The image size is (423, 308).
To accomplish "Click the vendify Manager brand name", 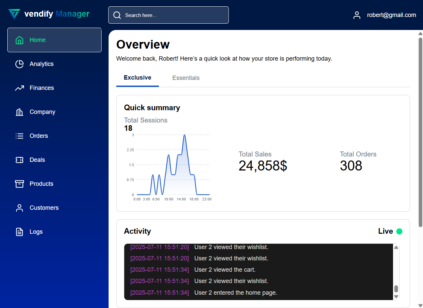I will click(57, 14).
